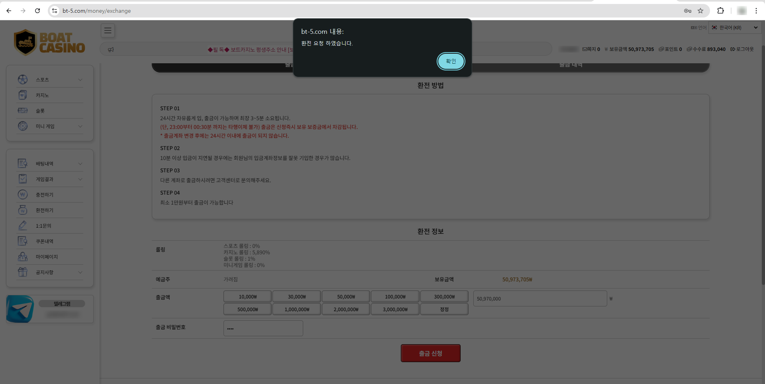Select the 2,000,000₩ amount button
Screen dimensions: 765x384
[346, 309]
